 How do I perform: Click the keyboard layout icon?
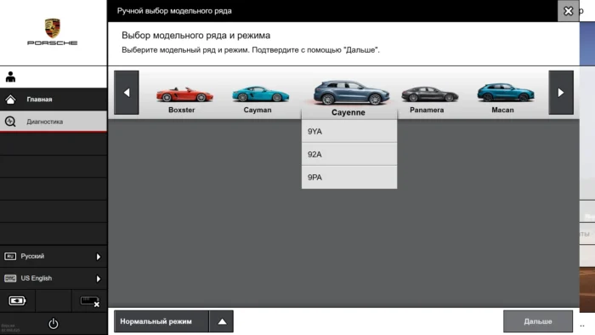click(x=10, y=279)
